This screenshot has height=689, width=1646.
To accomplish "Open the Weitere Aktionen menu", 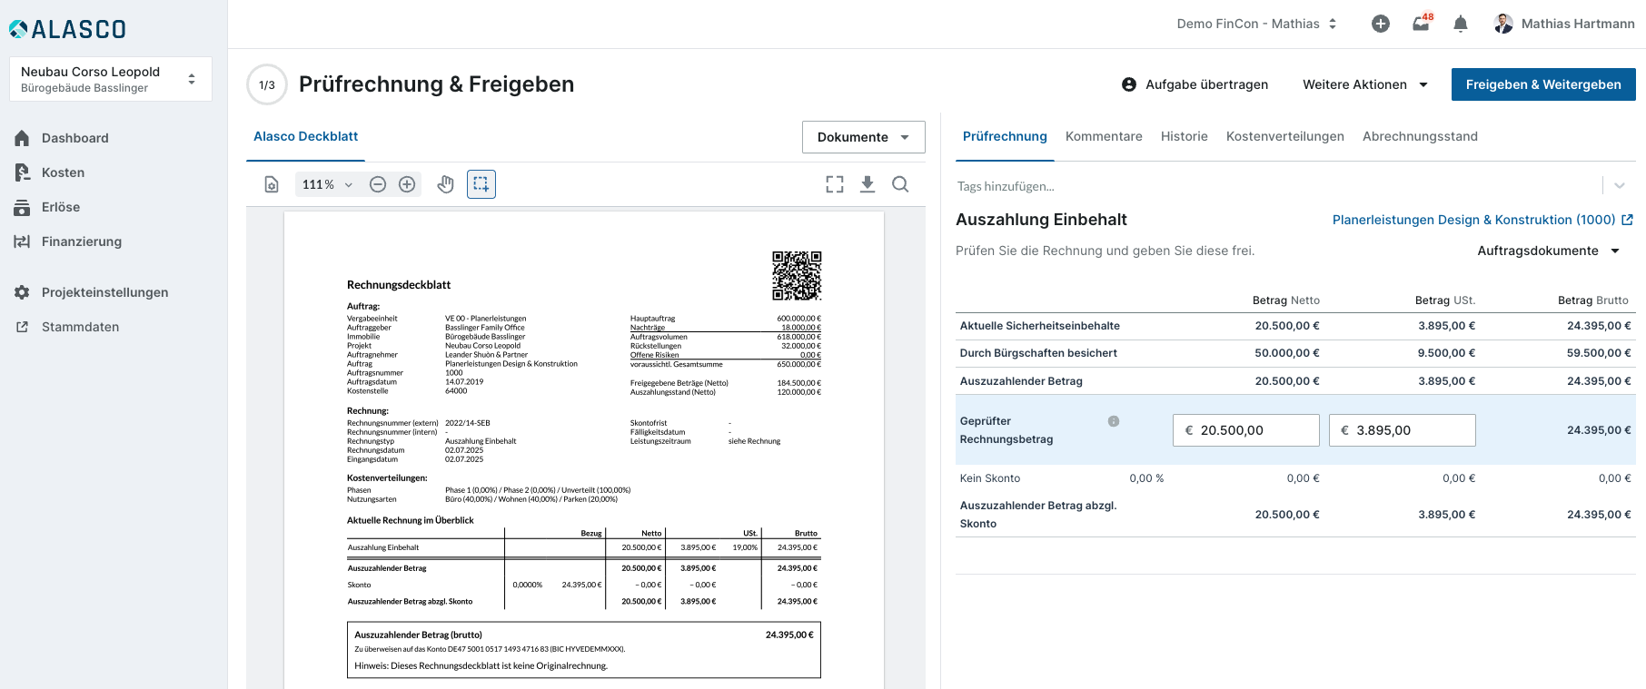I will [x=1364, y=84].
